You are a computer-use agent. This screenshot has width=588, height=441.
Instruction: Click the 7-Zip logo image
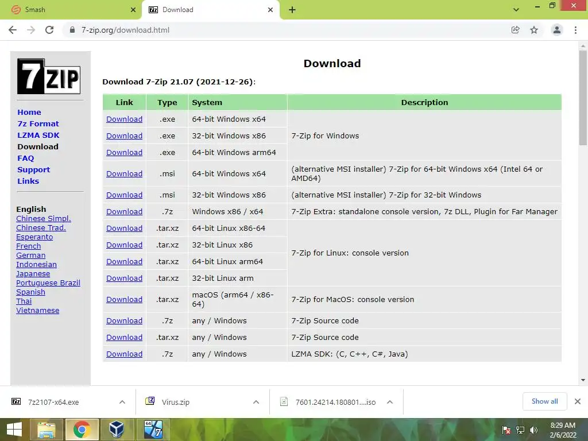coord(49,76)
